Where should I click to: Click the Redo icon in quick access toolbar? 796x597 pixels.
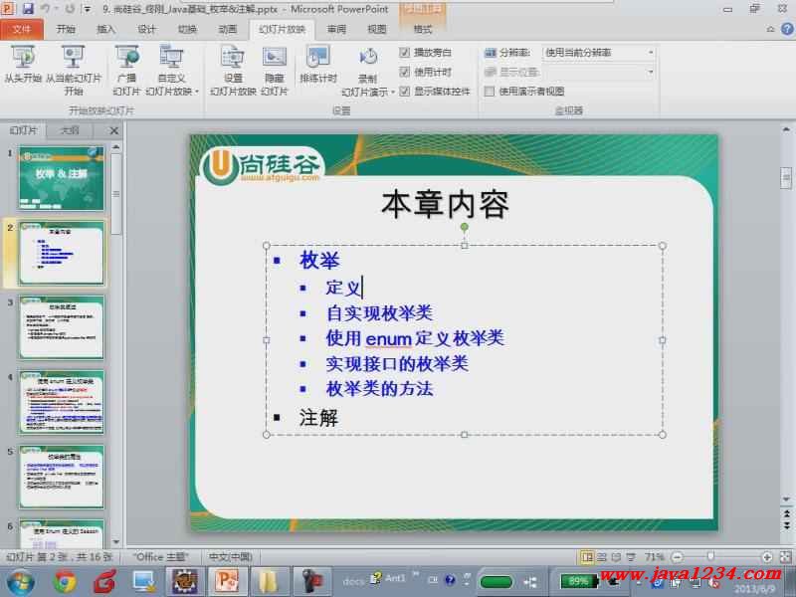tap(71, 9)
